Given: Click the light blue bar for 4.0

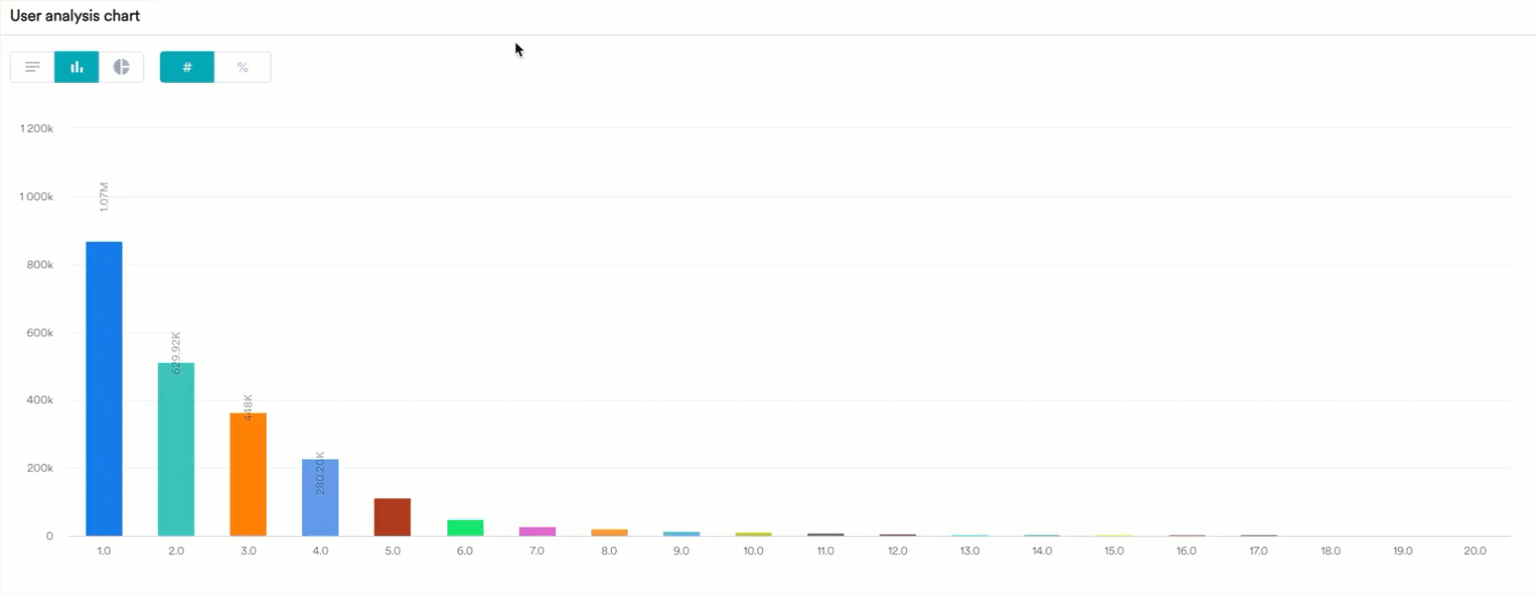Looking at the screenshot, I should click(x=320, y=498).
